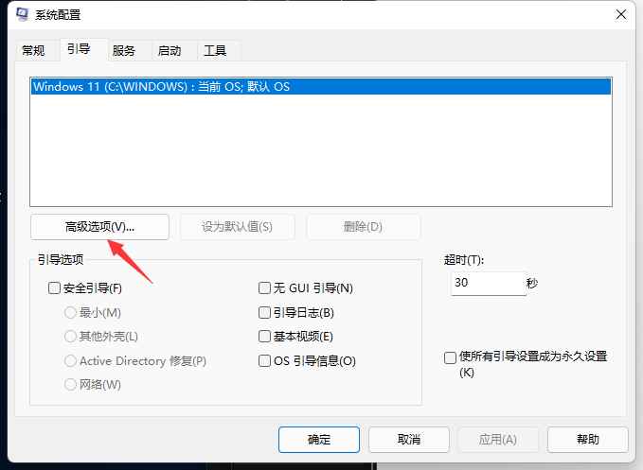Viewport: 643px width, 470px height.
Task: Enable the 安全引导(F) checkbox
Action: pos(54,287)
